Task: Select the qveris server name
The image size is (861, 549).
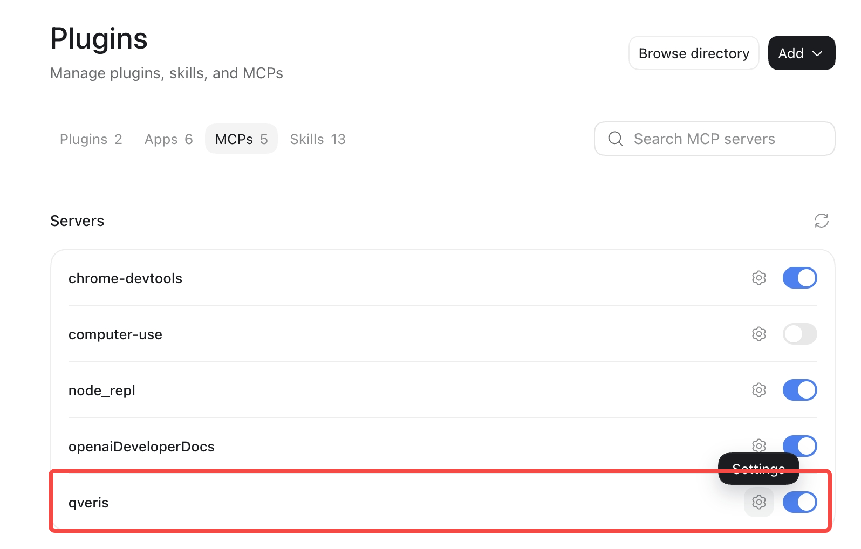Action: (88, 503)
